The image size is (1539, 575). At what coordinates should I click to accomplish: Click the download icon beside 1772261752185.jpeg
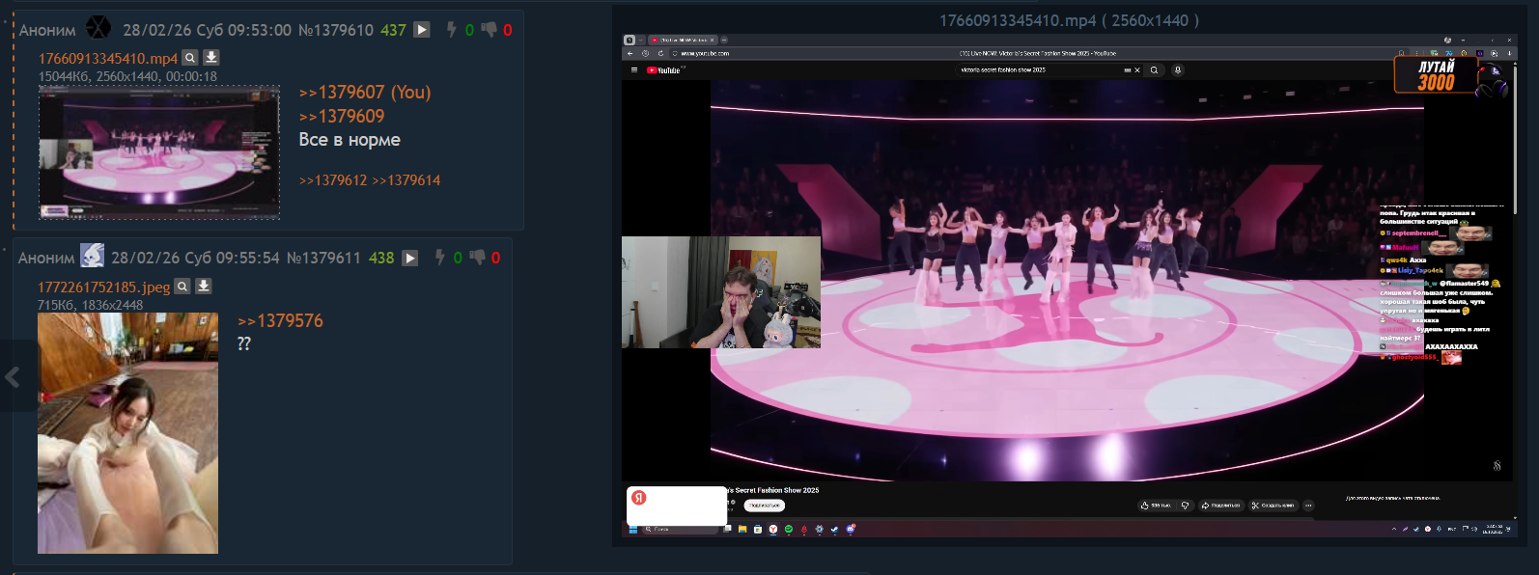tap(204, 286)
